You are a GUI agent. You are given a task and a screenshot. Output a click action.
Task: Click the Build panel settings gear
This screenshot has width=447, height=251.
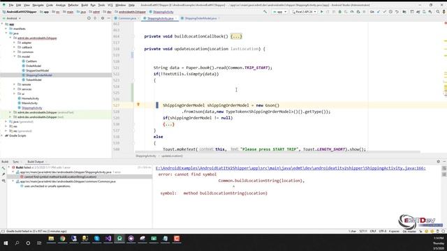click(x=438, y=161)
